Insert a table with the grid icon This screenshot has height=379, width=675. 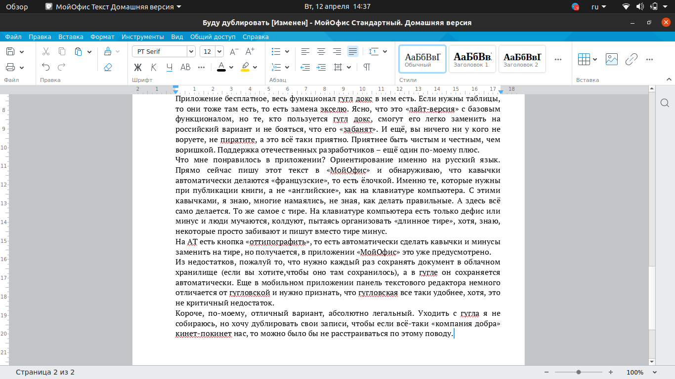point(584,59)
